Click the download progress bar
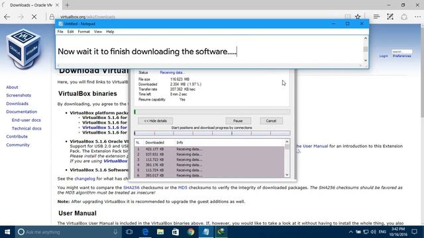 (x=212, y=112)
